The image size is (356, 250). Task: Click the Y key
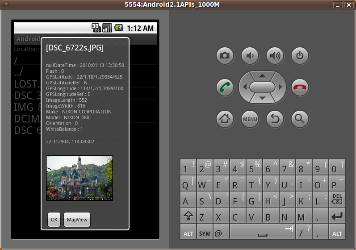point(271,183)
